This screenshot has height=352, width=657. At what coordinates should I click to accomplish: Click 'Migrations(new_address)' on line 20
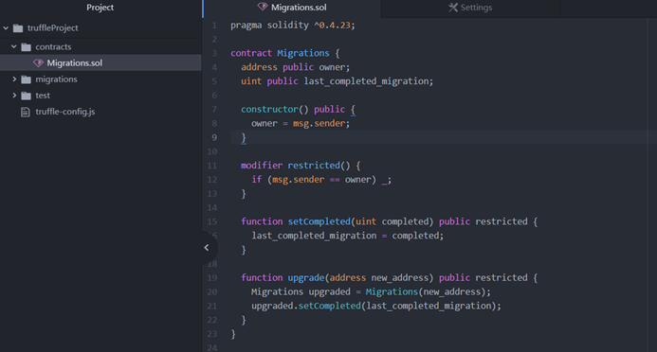coord(426,291)
